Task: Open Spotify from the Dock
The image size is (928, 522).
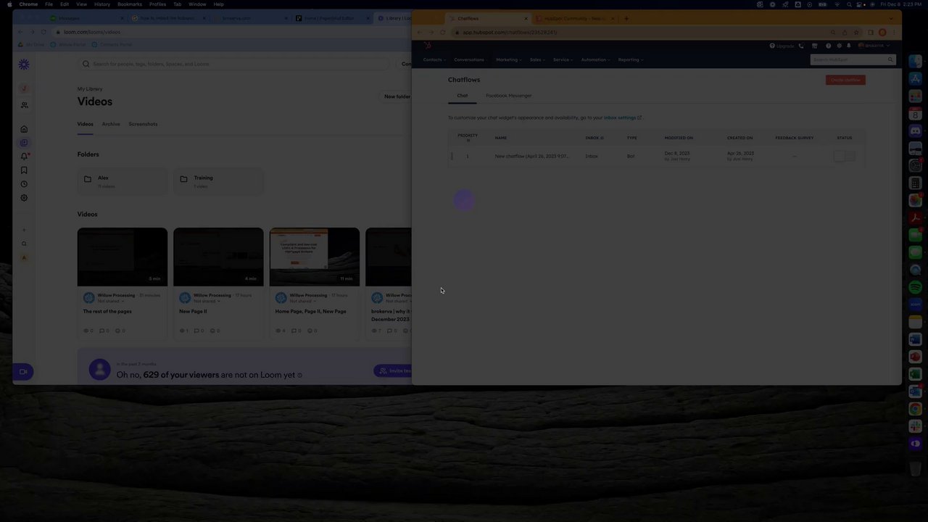Action: point(916,287)
